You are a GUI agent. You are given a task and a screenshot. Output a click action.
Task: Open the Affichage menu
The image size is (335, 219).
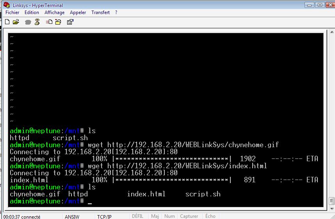click(x=55, y=12)
